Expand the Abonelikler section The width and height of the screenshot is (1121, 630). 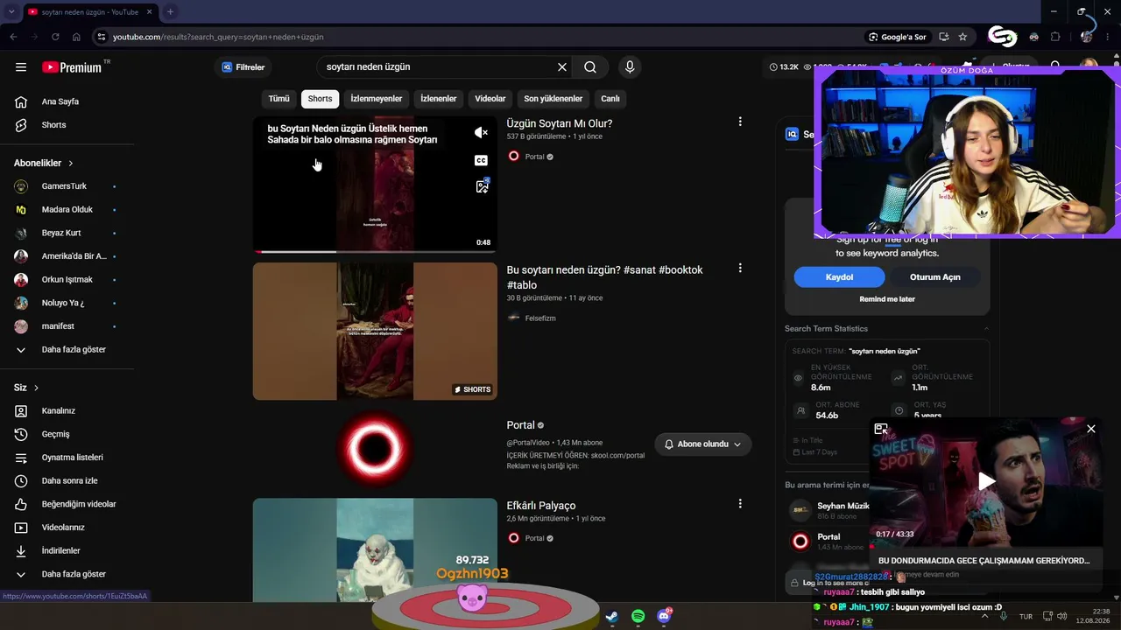[44, 163]
